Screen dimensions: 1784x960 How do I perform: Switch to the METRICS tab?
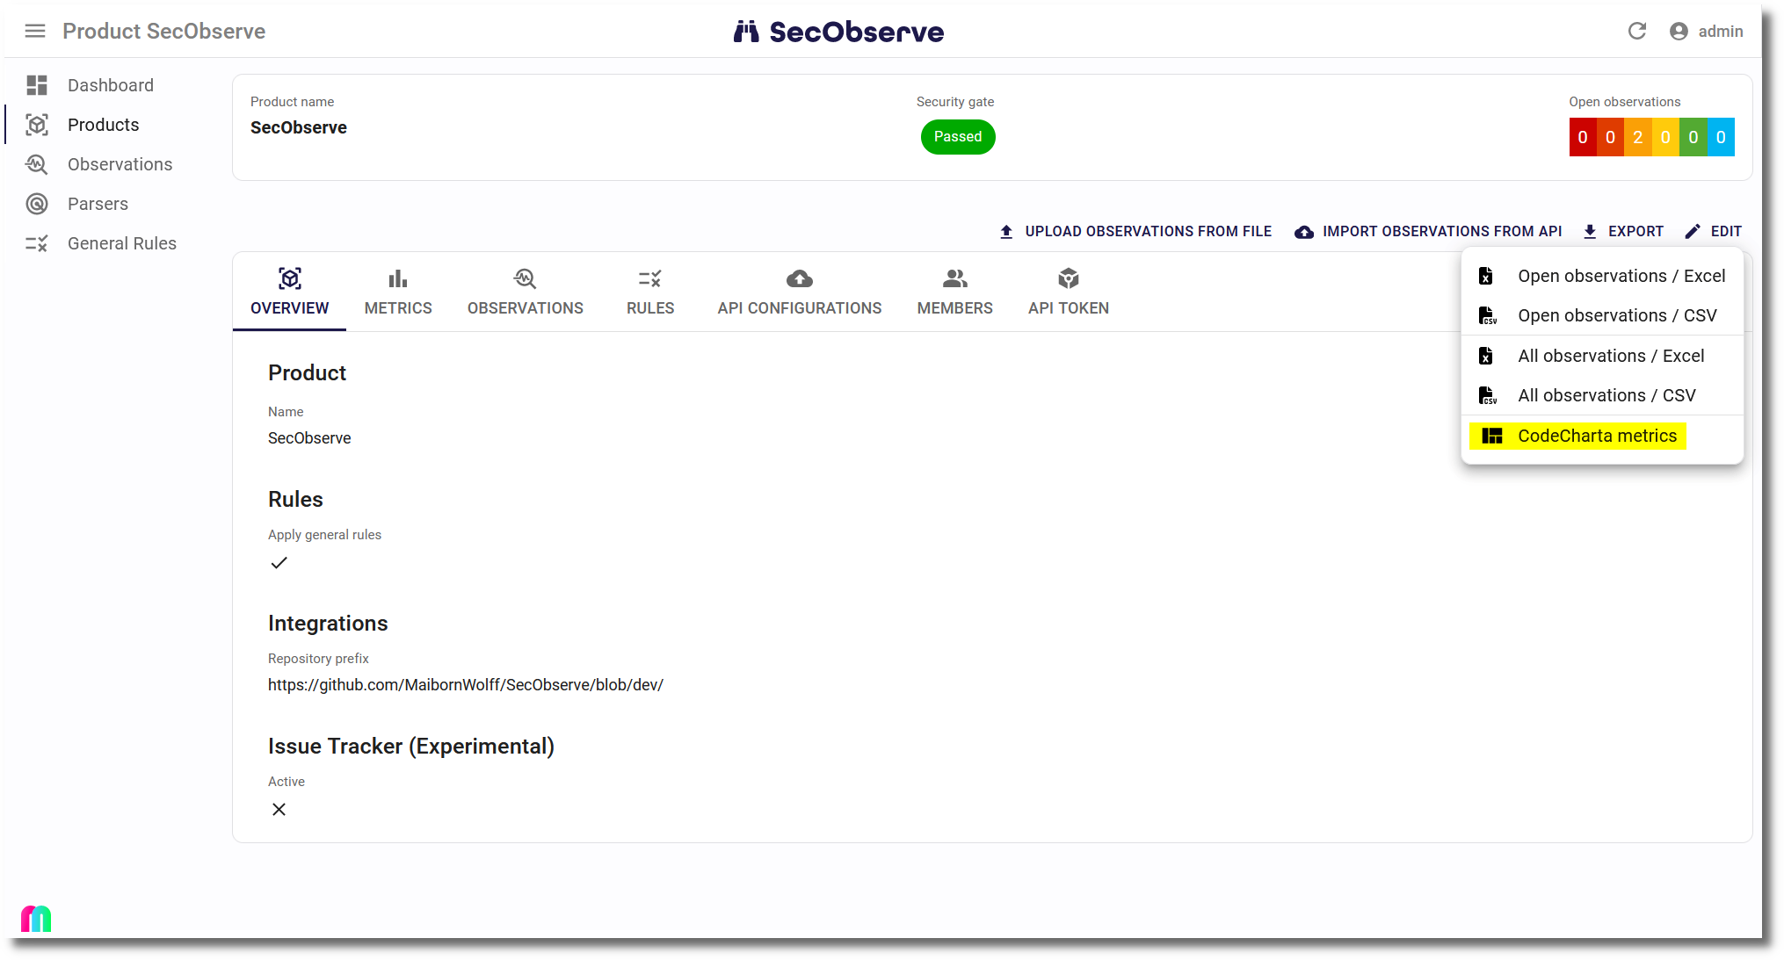coord(397,292)
